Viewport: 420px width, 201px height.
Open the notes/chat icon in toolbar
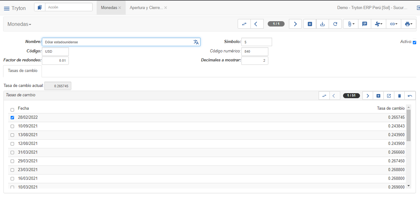pos(364,24)
